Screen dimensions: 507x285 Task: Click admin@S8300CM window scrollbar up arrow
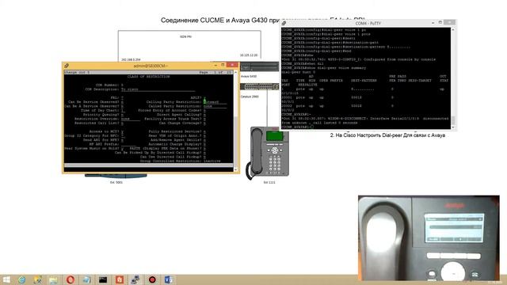(235, 72)
